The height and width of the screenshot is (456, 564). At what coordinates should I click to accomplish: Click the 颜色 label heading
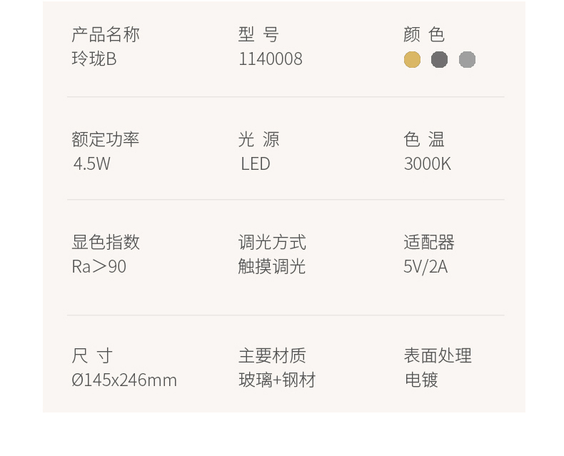[424, 34]
